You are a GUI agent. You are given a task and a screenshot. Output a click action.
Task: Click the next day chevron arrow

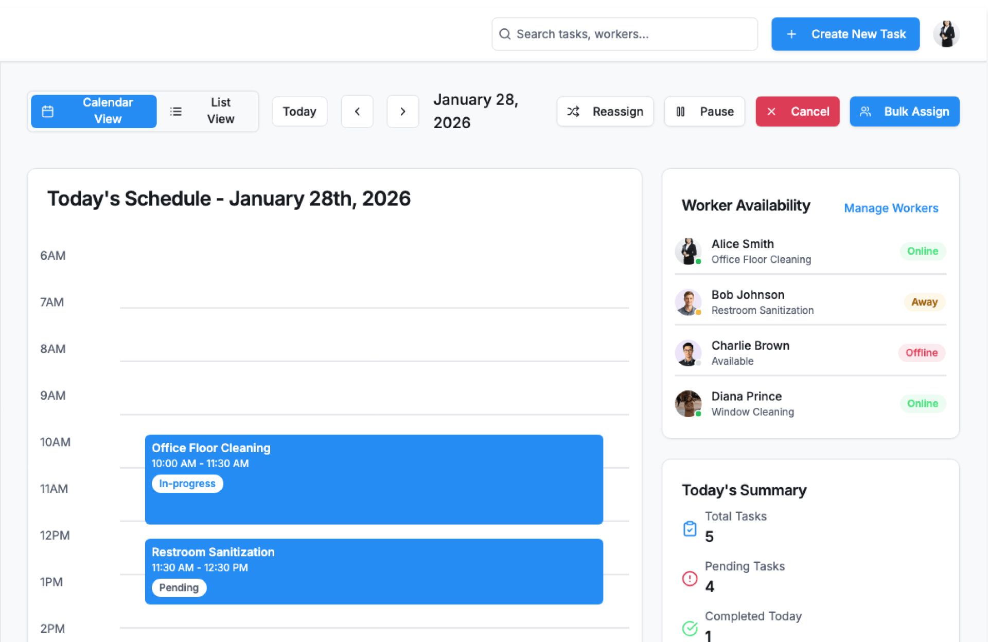402,111
